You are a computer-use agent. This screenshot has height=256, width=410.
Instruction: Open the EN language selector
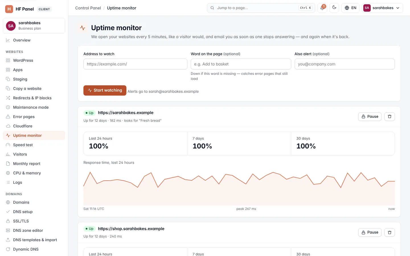tap(350, 8)
